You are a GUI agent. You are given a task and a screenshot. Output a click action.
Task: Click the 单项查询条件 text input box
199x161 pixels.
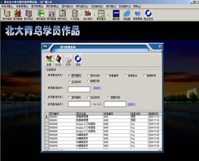tap(79, 89)
